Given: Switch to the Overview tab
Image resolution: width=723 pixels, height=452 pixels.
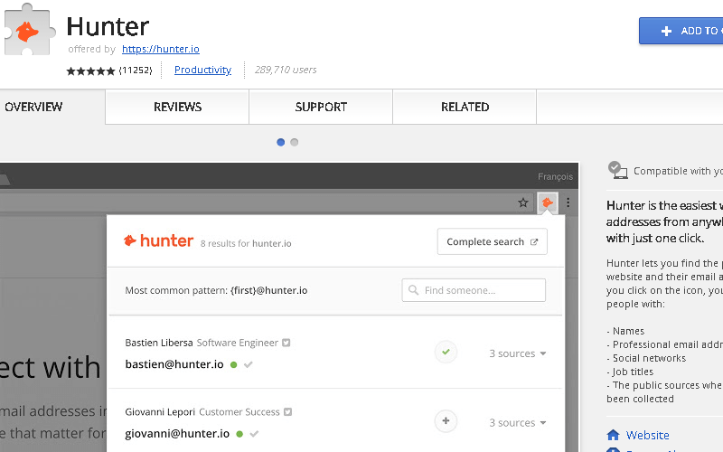Looking at the screenshot, I should [x=52, y=107].
